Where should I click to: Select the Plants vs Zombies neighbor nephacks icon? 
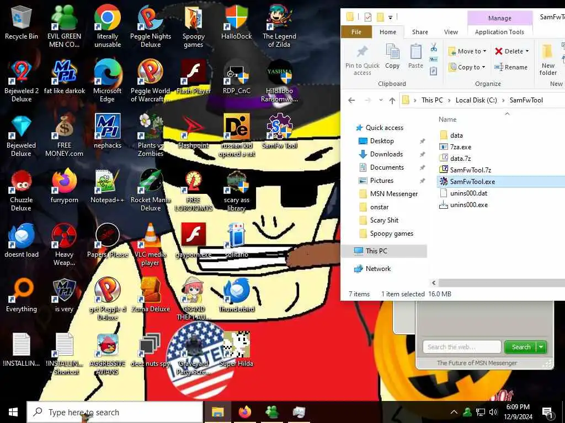(x=108, y=132)
